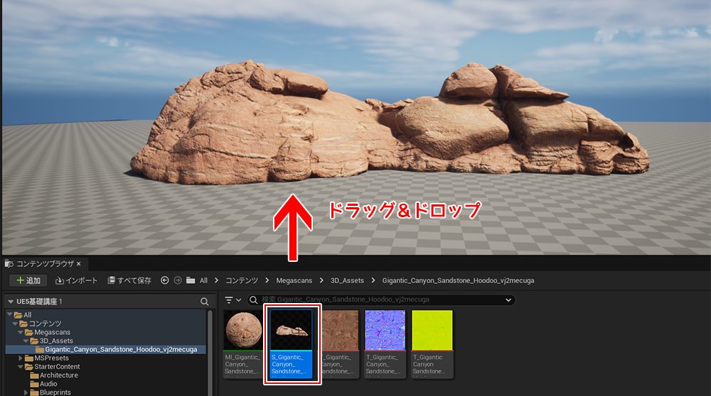Click すべて保存 (Save All)
The height and width of the screenshot is (396, 711).
coord(129,280)
